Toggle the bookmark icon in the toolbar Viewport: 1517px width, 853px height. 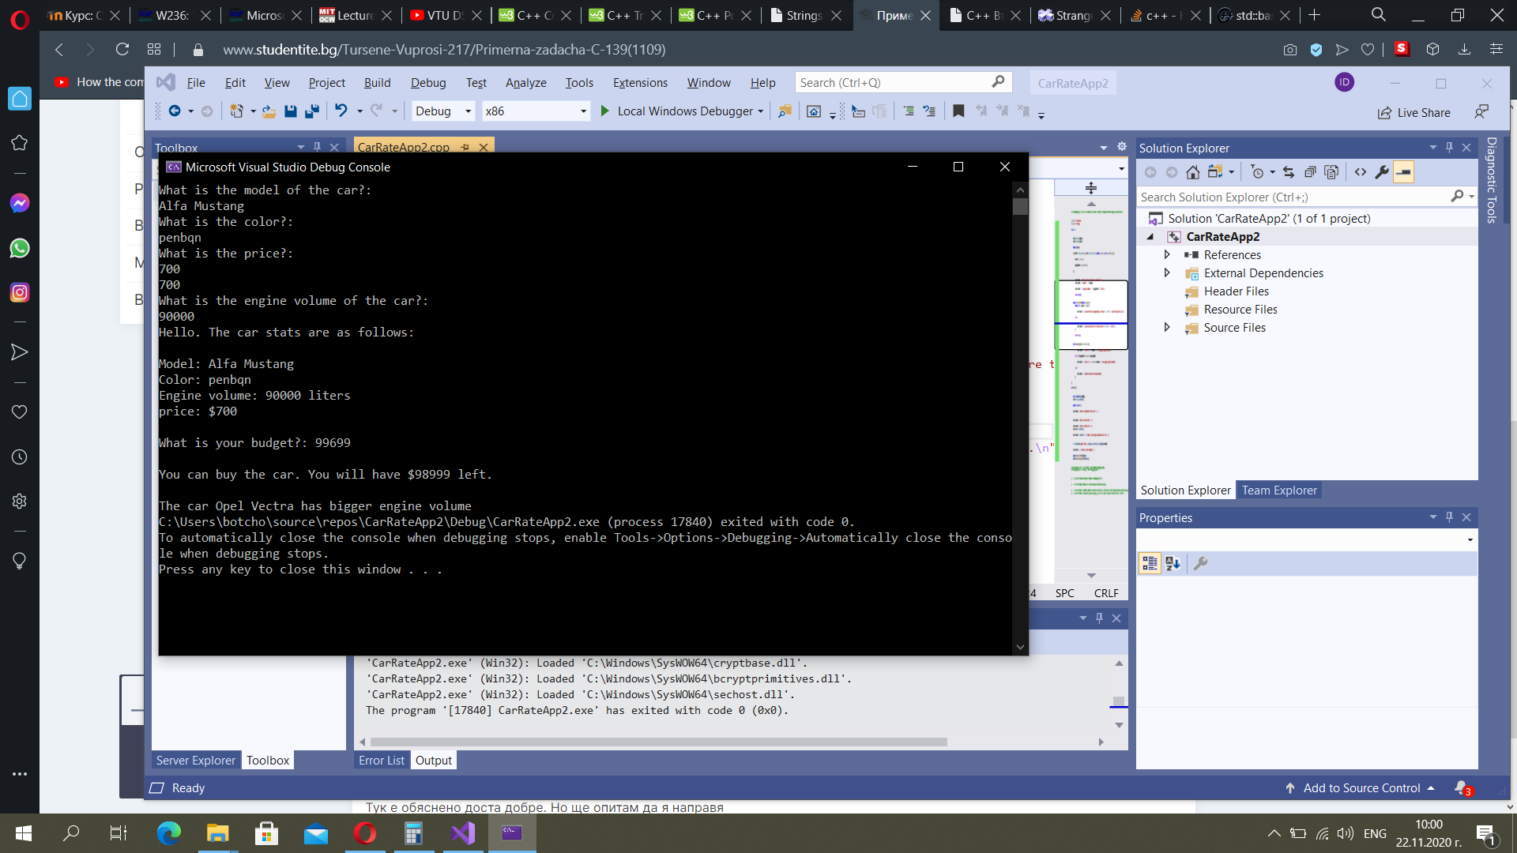(958, 111)
